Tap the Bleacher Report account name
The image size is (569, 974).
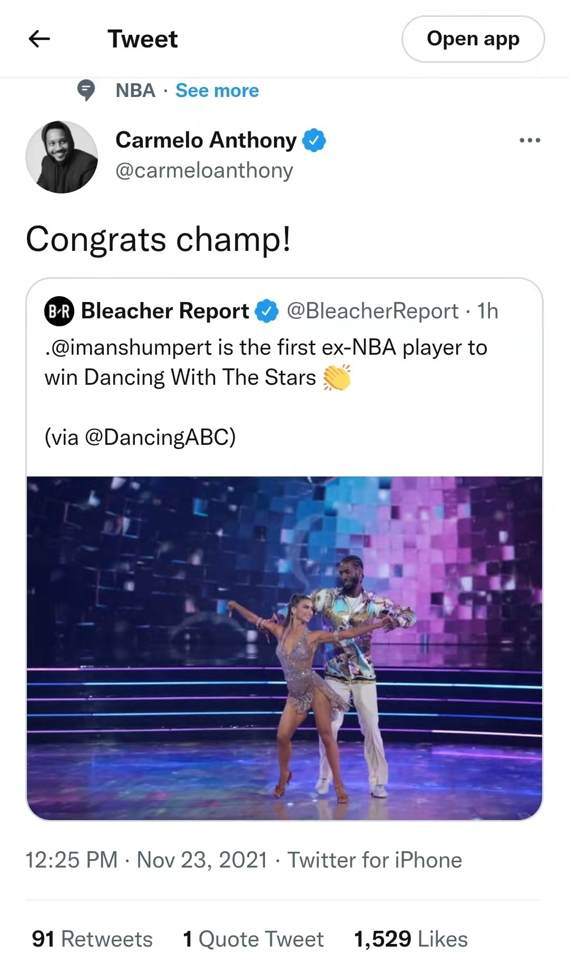(x=165, y=311)
